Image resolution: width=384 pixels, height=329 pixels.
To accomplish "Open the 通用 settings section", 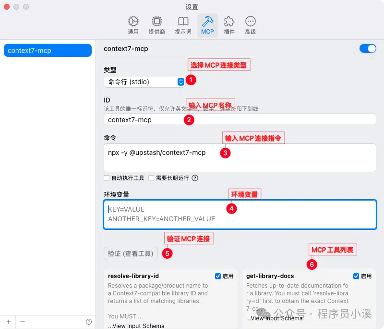I will point(133,24).
